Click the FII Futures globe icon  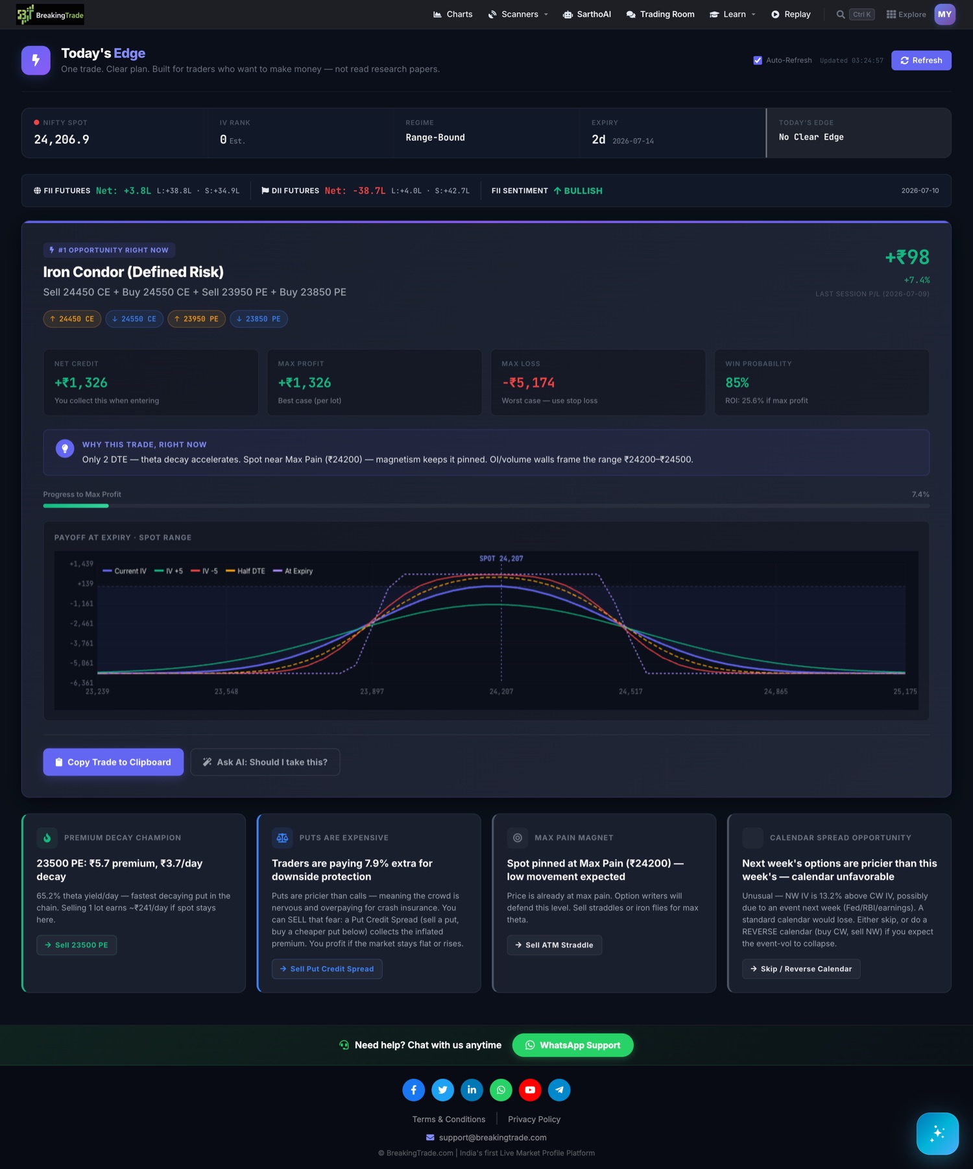click(37, 191)
